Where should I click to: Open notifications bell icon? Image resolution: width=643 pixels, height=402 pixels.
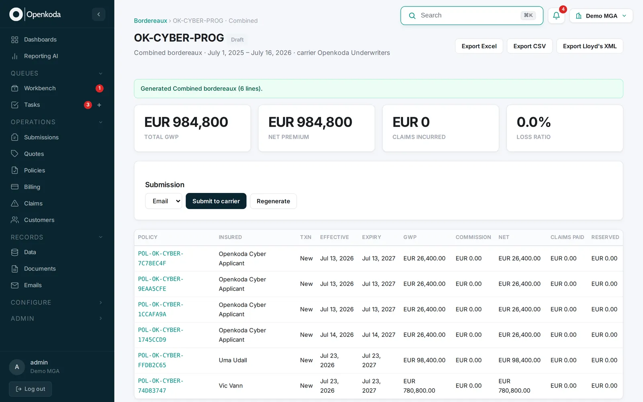click(556, 16)
